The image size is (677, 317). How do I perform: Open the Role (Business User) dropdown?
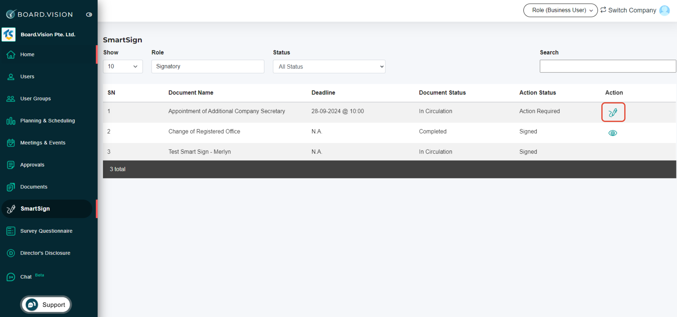[x=560, y=10]
